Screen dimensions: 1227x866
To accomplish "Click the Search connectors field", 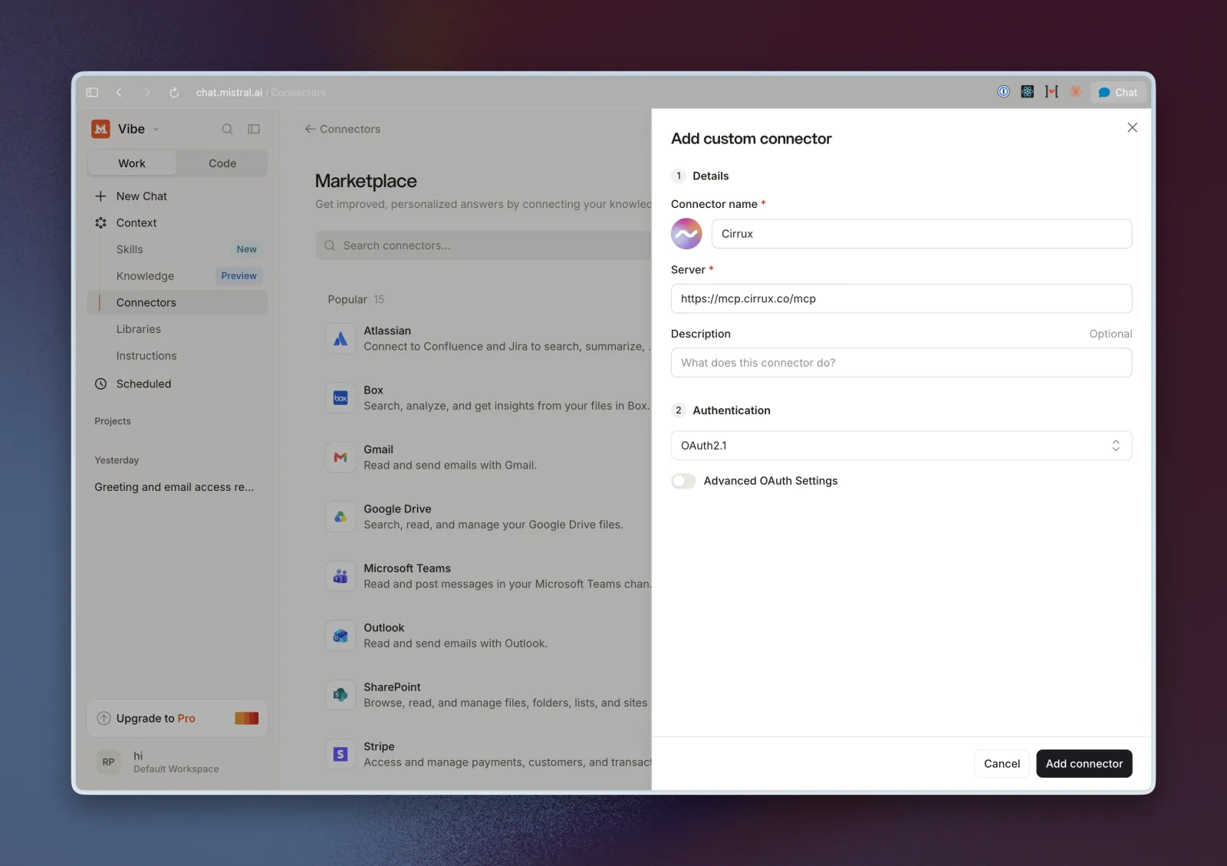I will click(483, 245).
